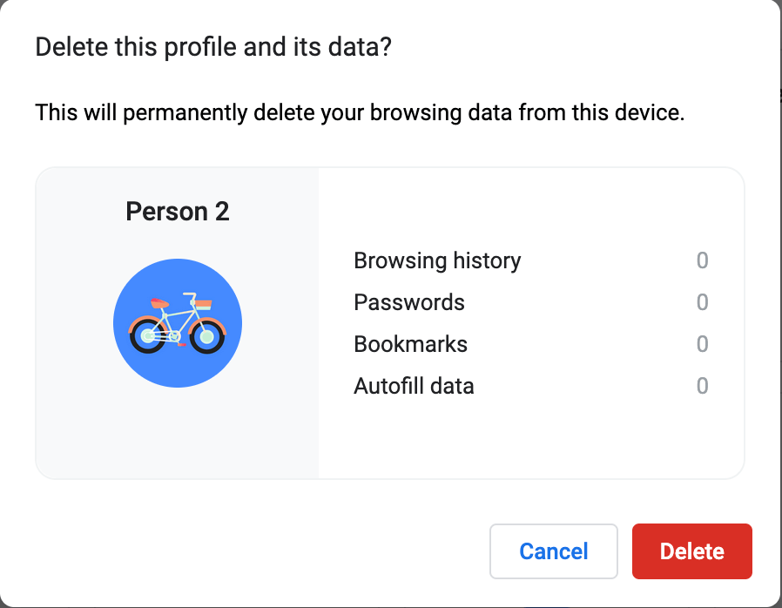Click the Passwords label
The width and height of the screenshot is (782, 608).
(409, 302)
